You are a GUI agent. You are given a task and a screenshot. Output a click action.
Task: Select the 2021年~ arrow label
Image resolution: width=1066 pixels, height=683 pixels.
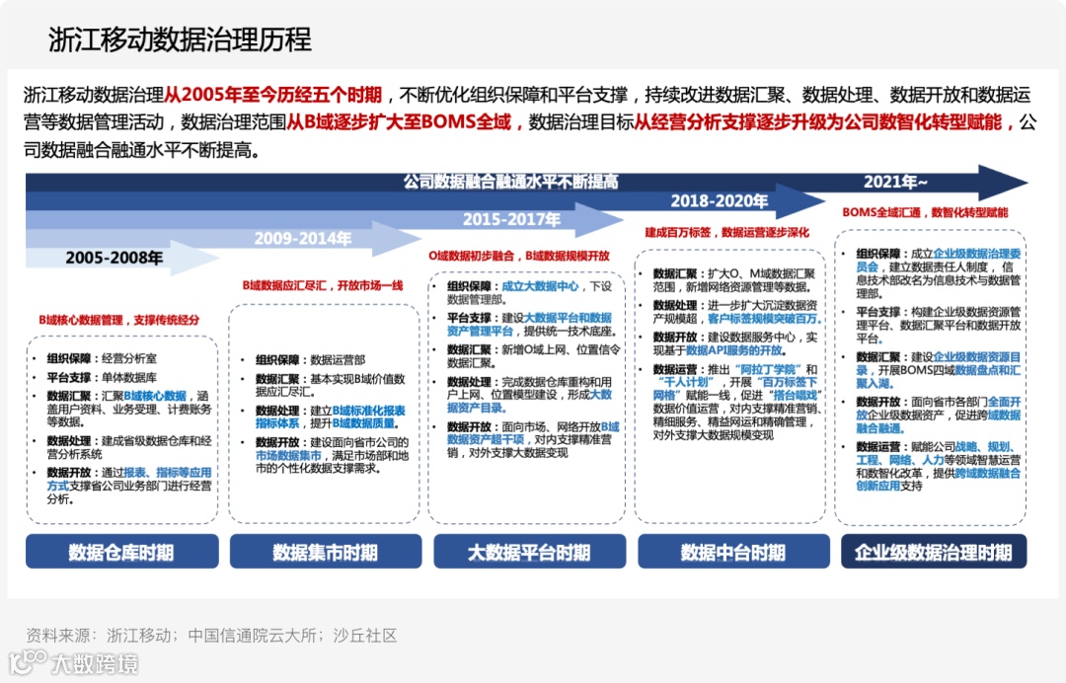(895, 182)
